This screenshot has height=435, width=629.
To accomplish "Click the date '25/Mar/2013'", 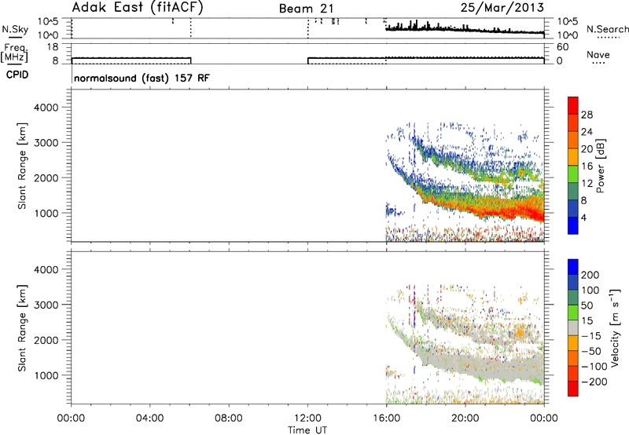I will point(502,7).
